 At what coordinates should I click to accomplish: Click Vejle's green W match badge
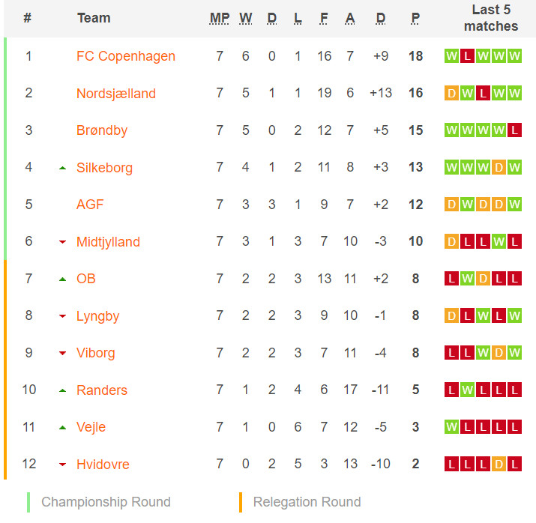tap(451, 426)
